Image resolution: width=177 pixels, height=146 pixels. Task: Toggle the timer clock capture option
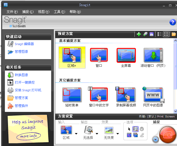142,129
